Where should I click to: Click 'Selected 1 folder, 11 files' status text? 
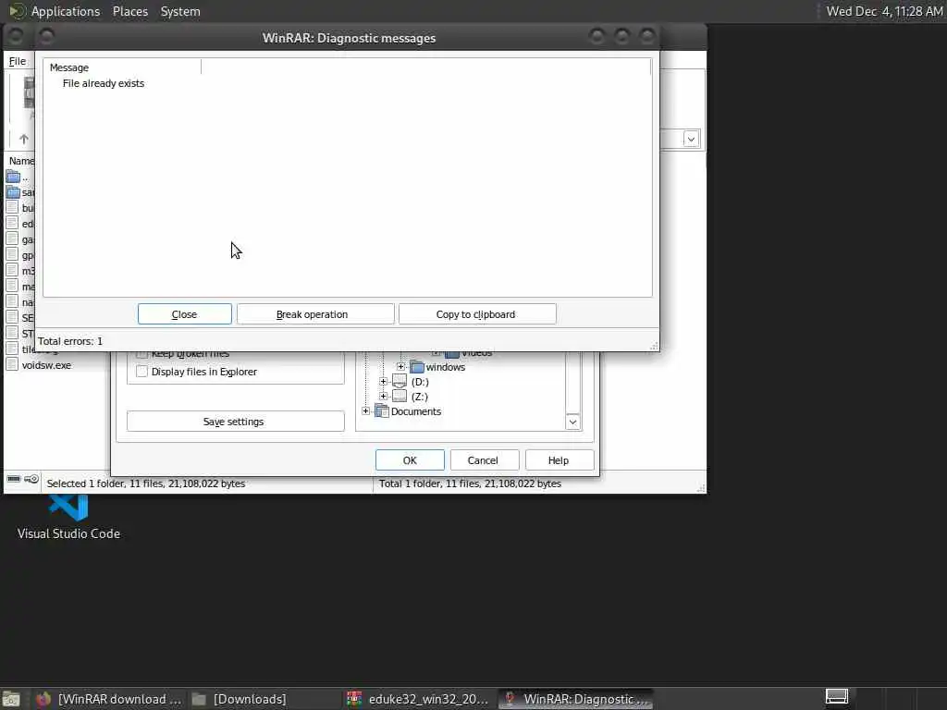[x=145, y=484]
